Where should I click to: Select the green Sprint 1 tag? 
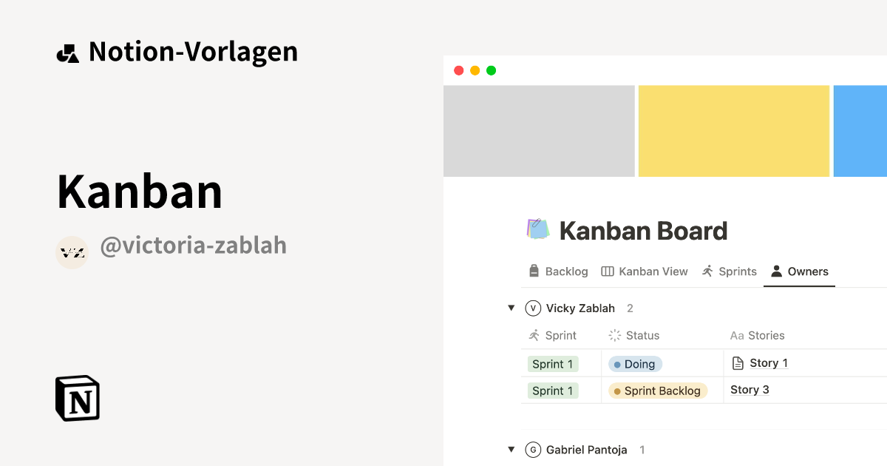coord(552,363)
